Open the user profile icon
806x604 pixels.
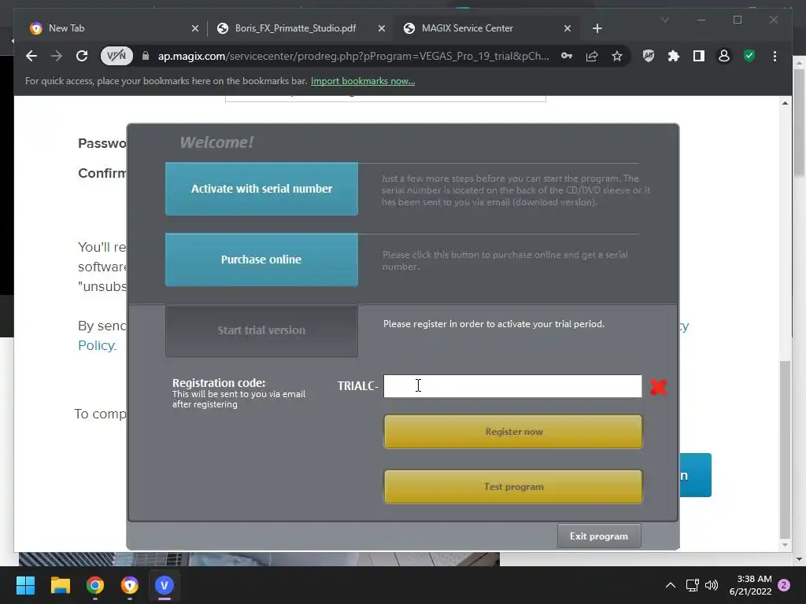[x=724, y=56]
